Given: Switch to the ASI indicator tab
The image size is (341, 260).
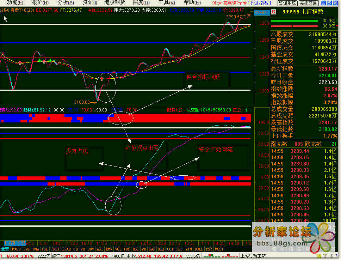Looking at the screenshot, I should pos(100,249).
